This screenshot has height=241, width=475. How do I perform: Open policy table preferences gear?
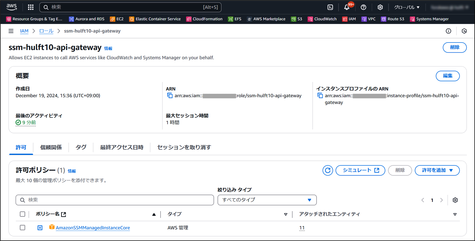[x=455, y=200]
